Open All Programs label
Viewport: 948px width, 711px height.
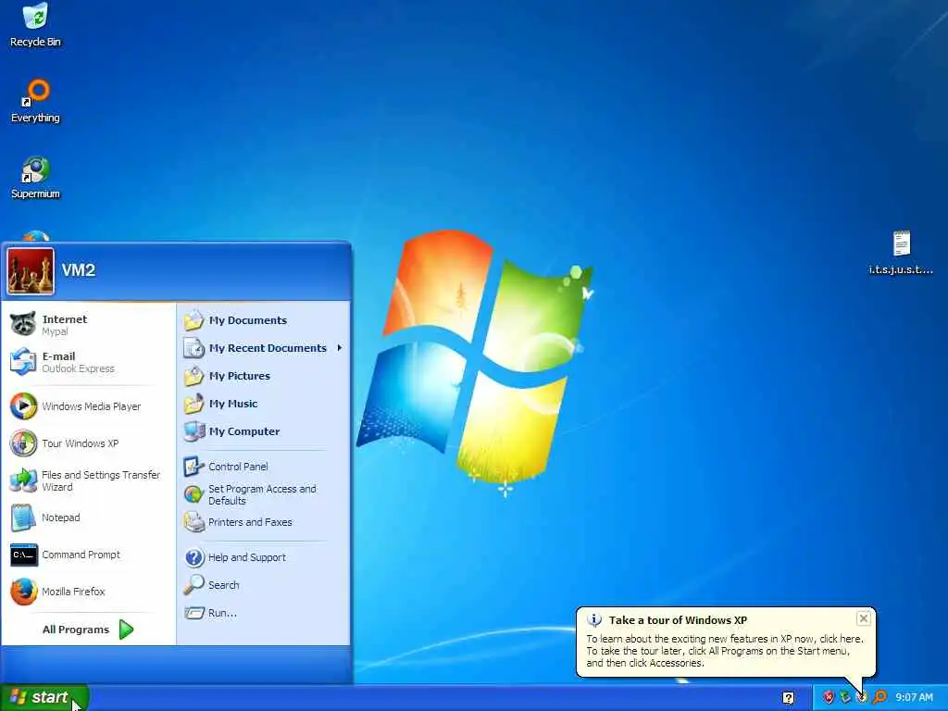pos(76,630)
